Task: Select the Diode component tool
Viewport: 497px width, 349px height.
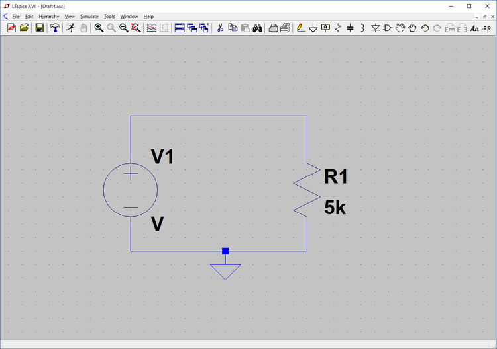Action: [x=376, y=28]
